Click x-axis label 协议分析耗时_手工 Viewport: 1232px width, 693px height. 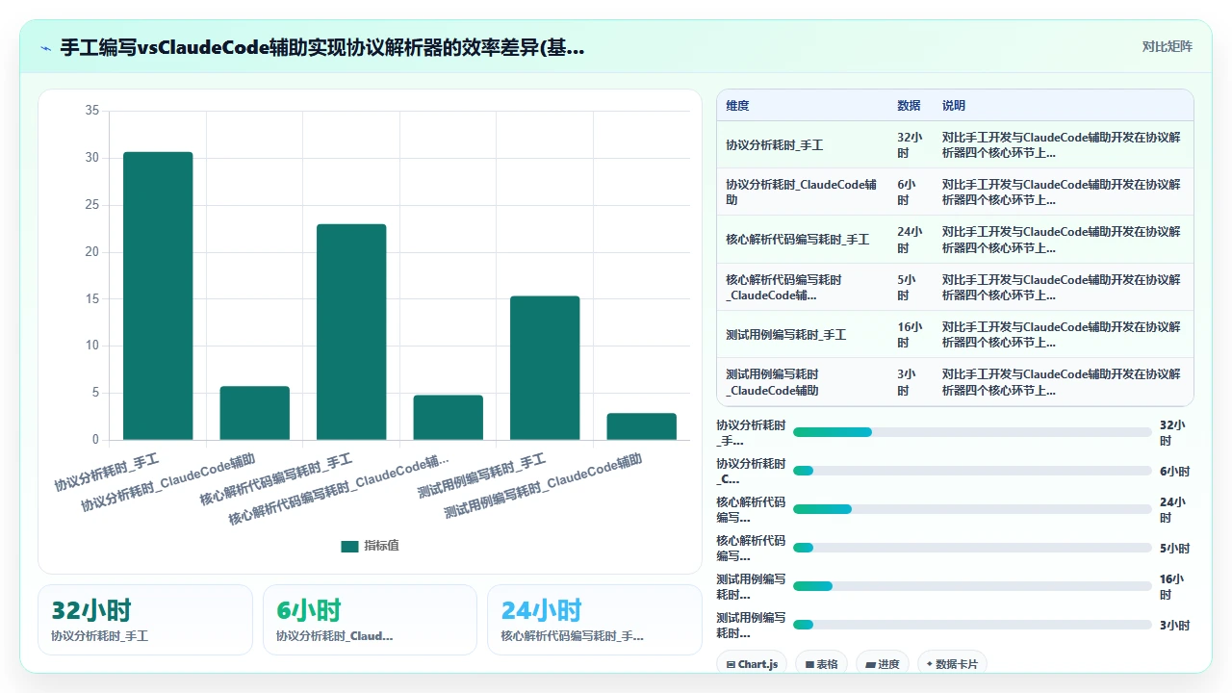107,472
